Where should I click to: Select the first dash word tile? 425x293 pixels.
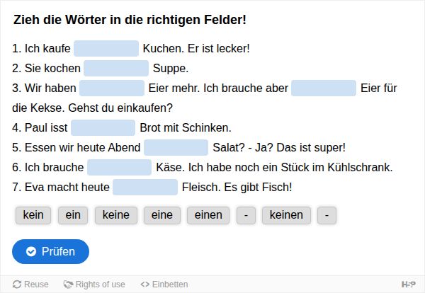pyautogui.click(x=246, y=215)
